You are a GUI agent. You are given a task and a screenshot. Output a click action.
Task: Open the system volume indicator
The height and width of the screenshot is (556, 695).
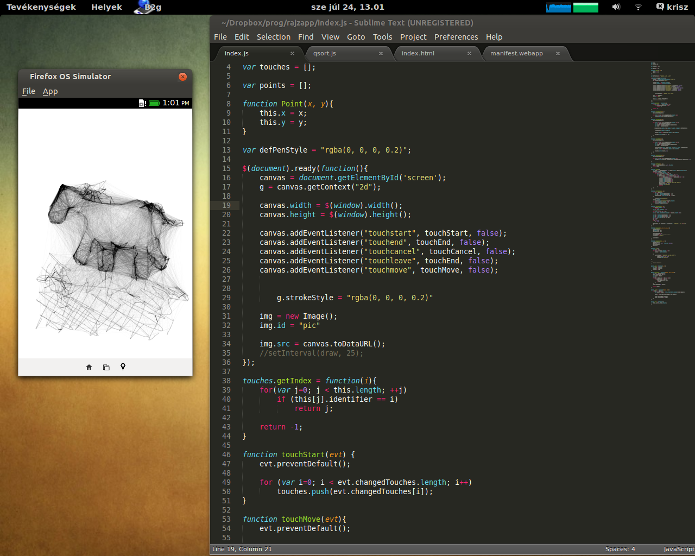pos(616,7)
